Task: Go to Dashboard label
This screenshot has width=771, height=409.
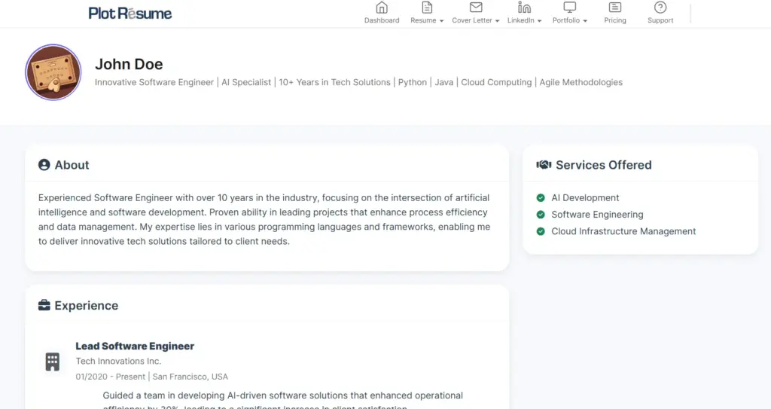Action: [382, 20]
